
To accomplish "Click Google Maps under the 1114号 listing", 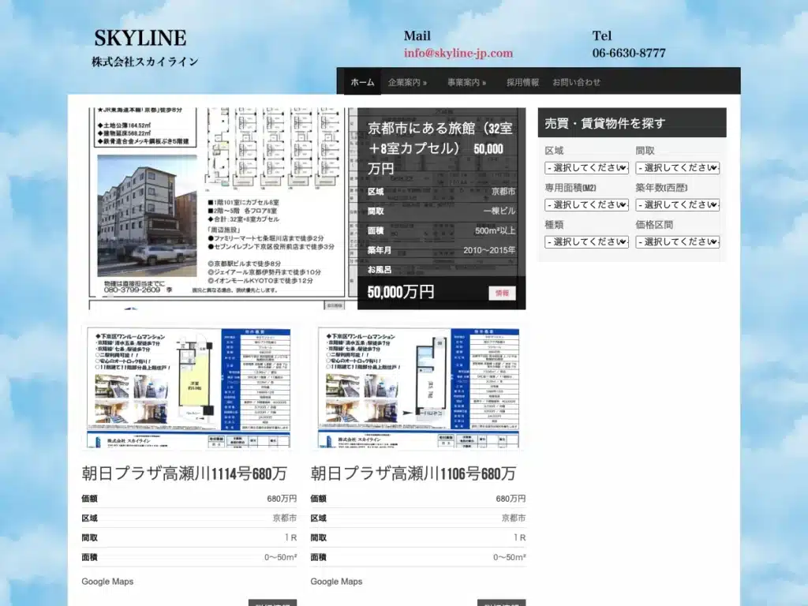I will [x=107, y=582].
